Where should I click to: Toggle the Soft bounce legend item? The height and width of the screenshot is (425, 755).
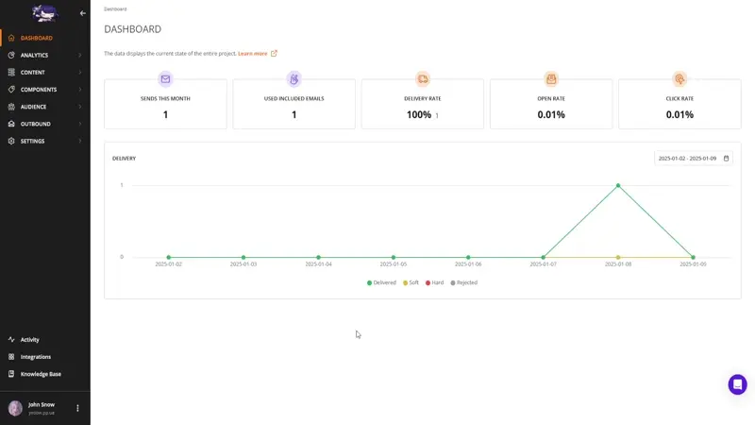click(411, 282)
